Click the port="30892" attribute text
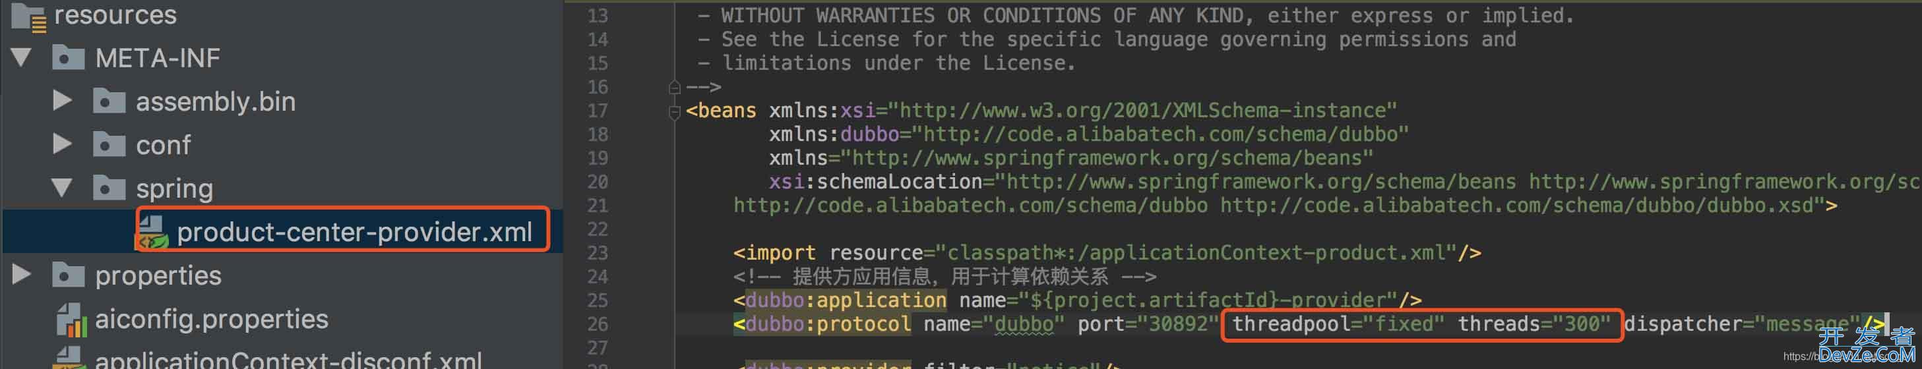The height and width of the screenshot is (369, 1922). coord(1148,324)
